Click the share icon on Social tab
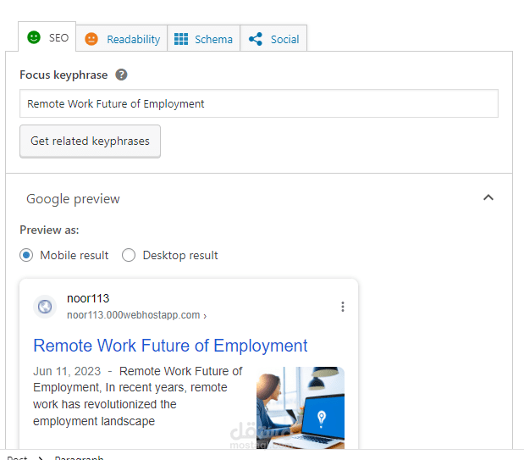Viewport: 524px width, 460px height. point(256,39)
